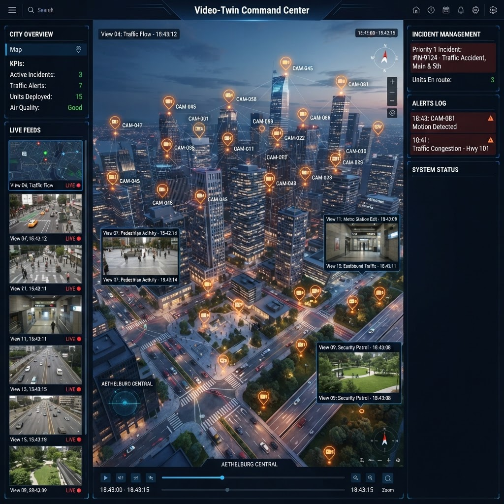Click the gray lower timeline slider handle

coord(227,490)
